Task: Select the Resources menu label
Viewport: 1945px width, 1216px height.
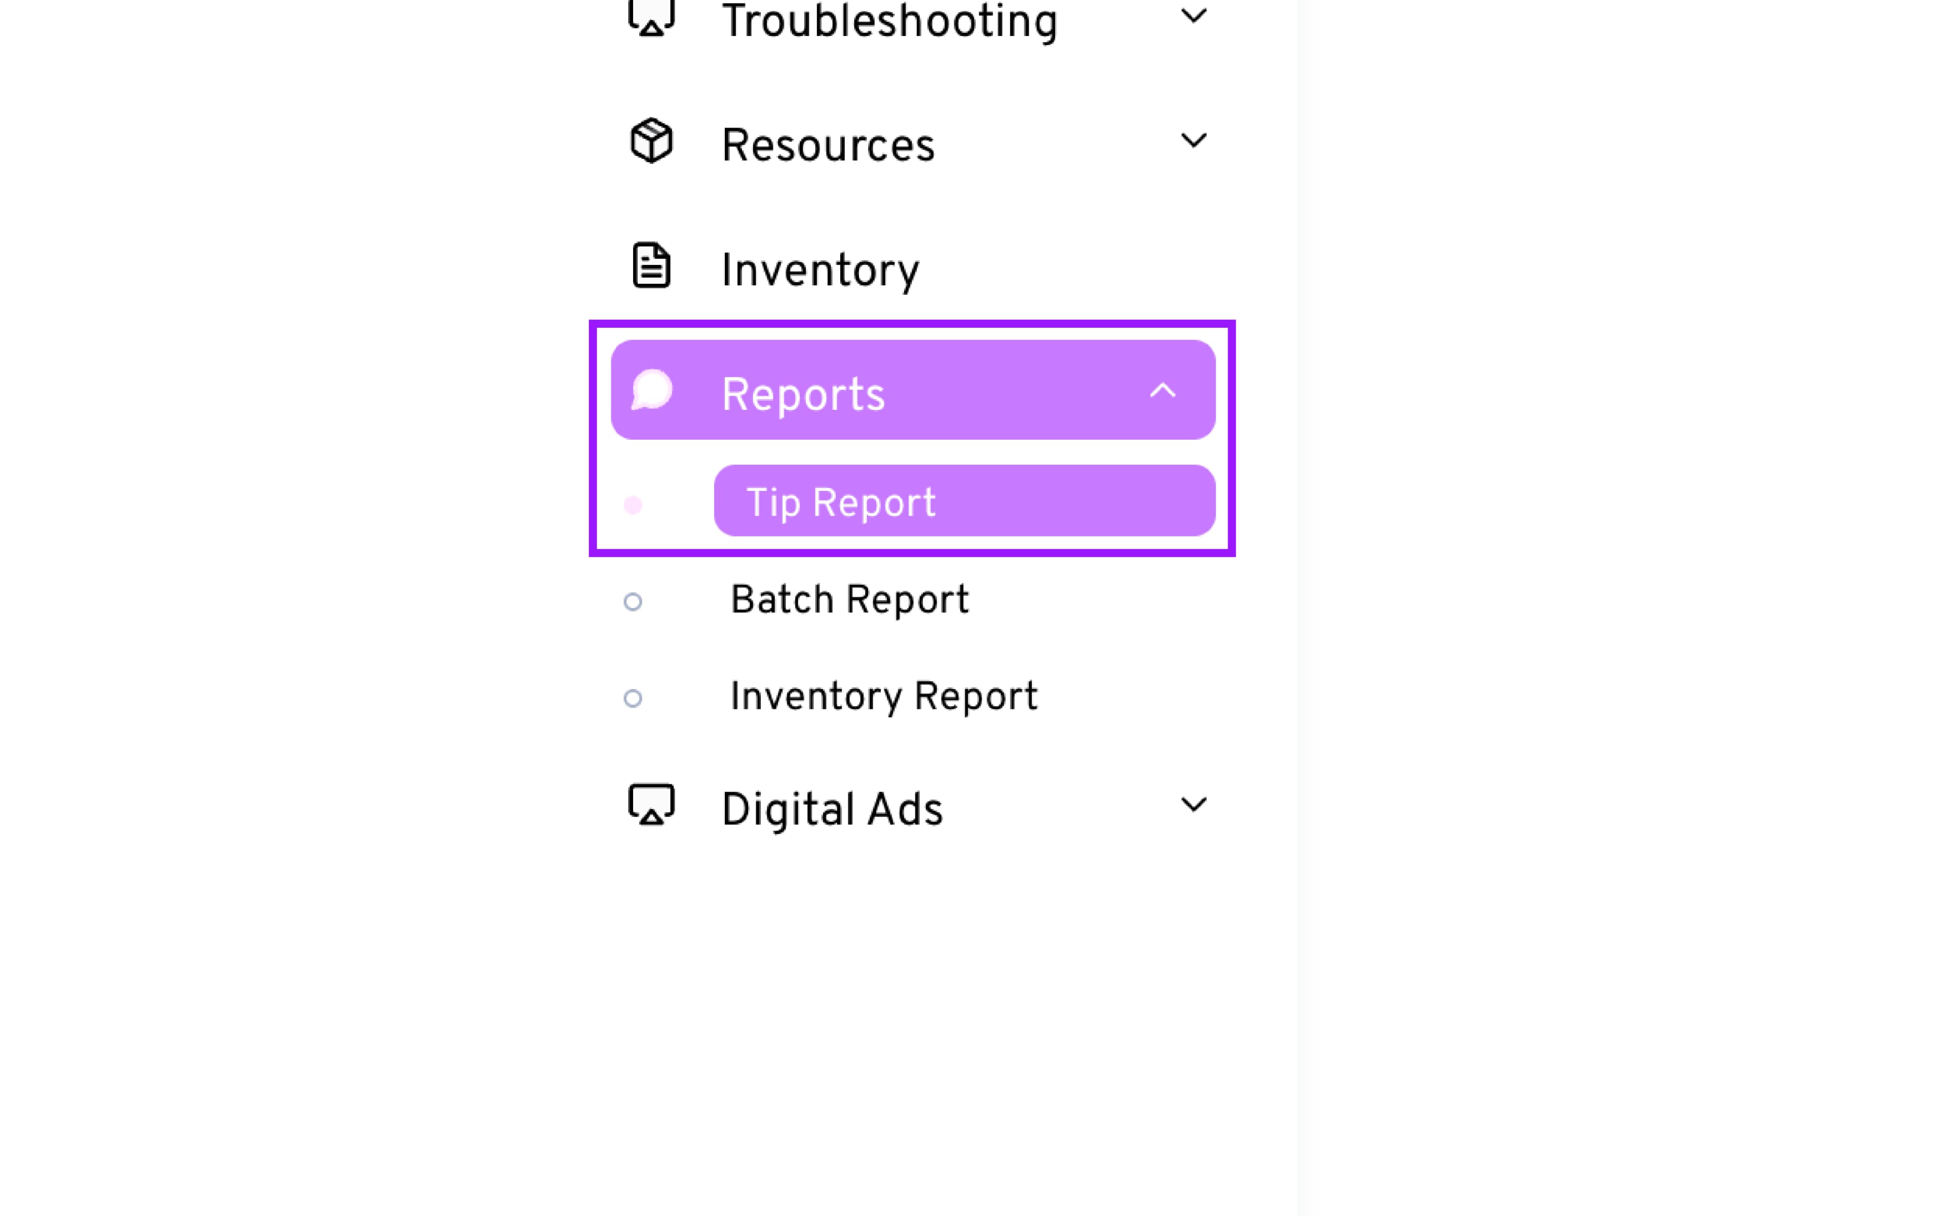Action: 828,145
